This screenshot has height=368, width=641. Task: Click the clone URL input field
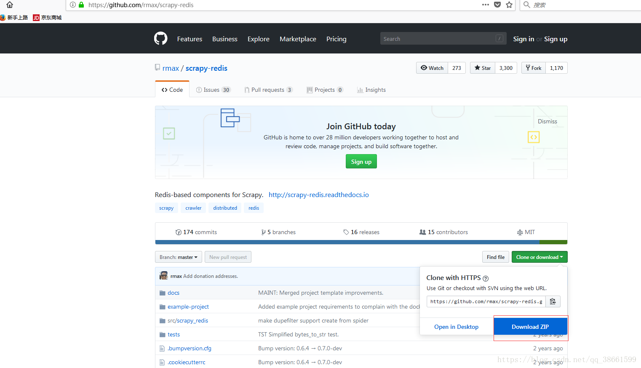click(486, 301)
